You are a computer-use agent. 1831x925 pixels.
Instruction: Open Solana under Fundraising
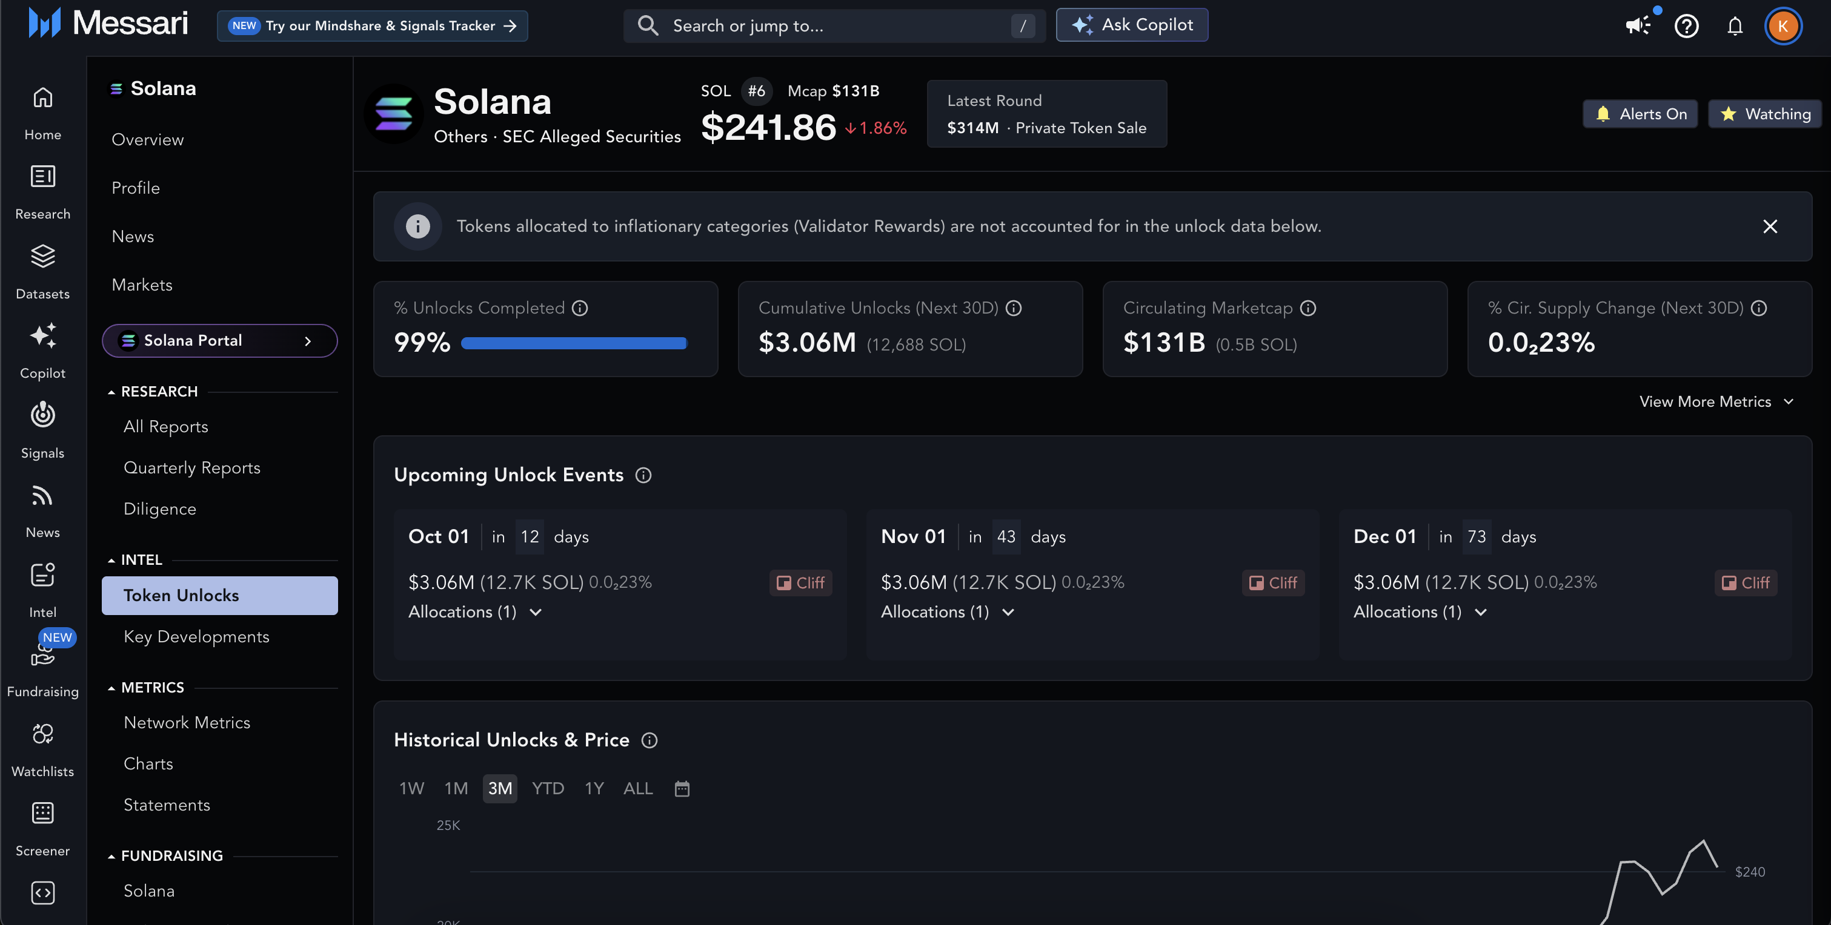point(149,892)
